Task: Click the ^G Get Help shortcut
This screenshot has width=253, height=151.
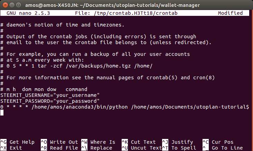Action: pos(17,142)
